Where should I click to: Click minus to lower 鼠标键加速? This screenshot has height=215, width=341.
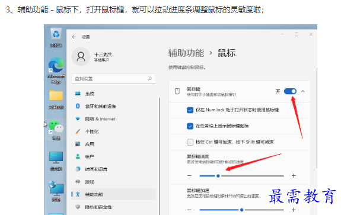(x=189, y=210)
